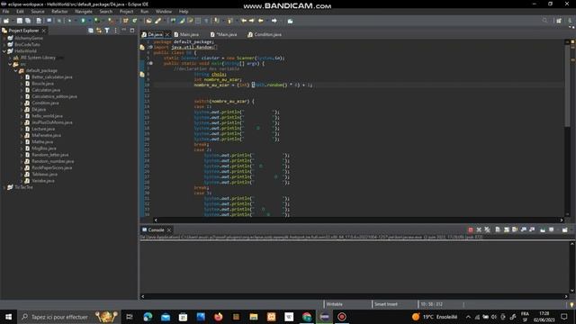Screen dimensions: 576x324
Task: Click the Writable status bar entry
Action: (x=334, y=304)
